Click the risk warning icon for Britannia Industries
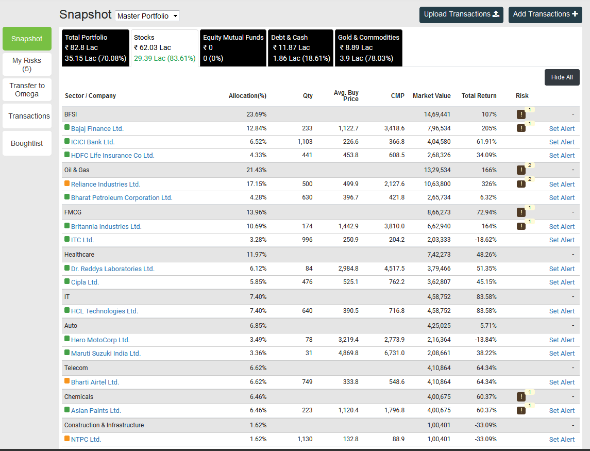Screen dimensions: 590x451 pyautogui.click(x=521, y=226)
